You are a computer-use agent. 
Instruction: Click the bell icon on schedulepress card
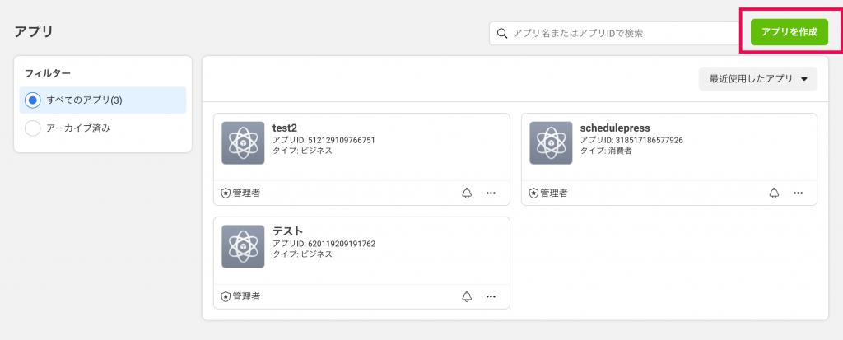(x=774, y=193)
